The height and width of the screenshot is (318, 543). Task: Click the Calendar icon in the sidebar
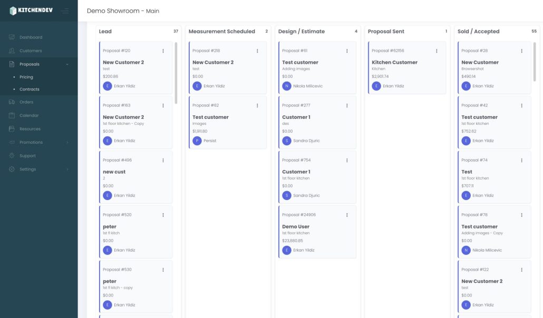12,115
